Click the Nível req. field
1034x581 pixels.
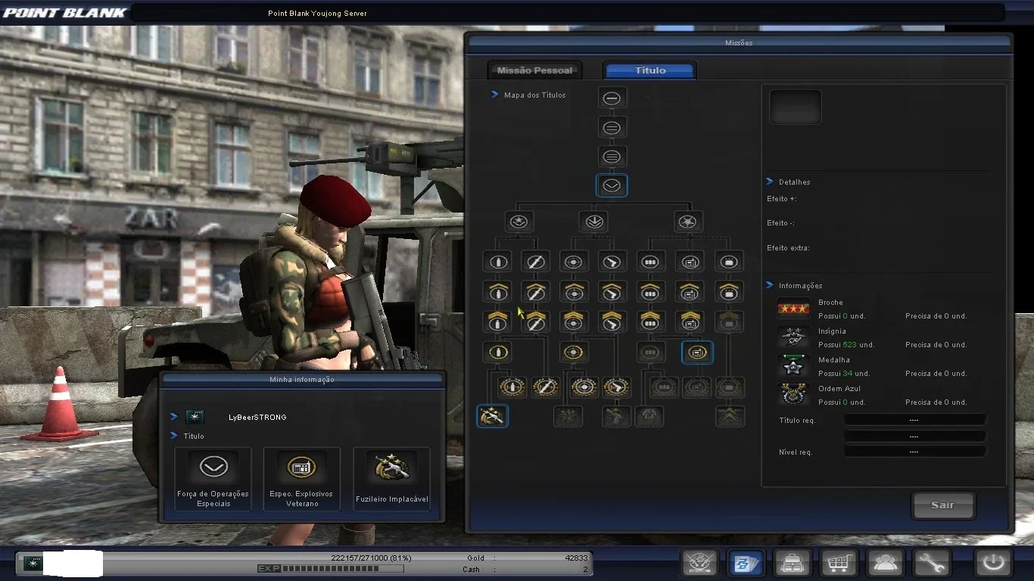pyautogui.click(x=914, y=452)
